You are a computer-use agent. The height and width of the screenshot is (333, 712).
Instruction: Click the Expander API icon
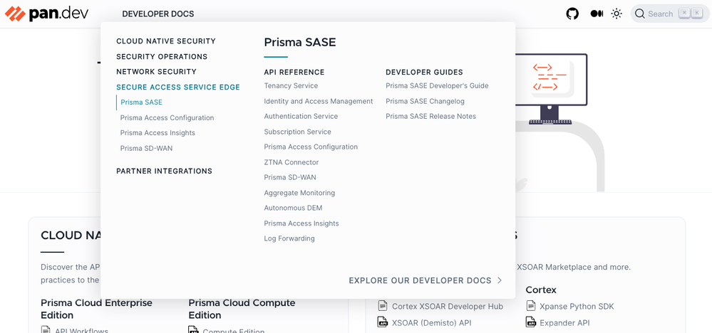coord(531,322)
